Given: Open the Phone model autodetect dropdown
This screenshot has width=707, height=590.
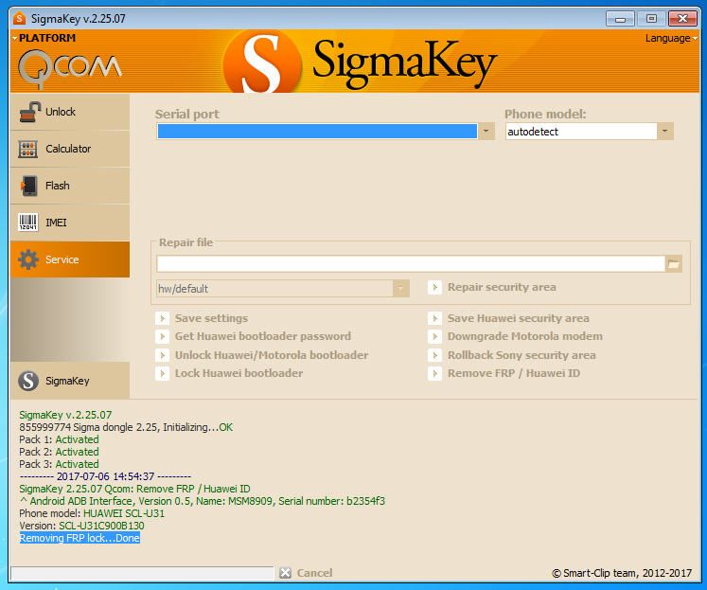Looking at the screenshot, I should 665,132.
